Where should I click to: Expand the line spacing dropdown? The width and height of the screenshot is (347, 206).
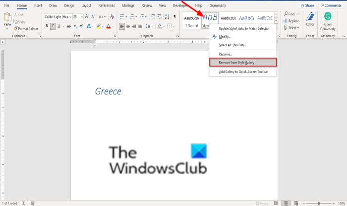pyautogui.click(x=152, y=26)
